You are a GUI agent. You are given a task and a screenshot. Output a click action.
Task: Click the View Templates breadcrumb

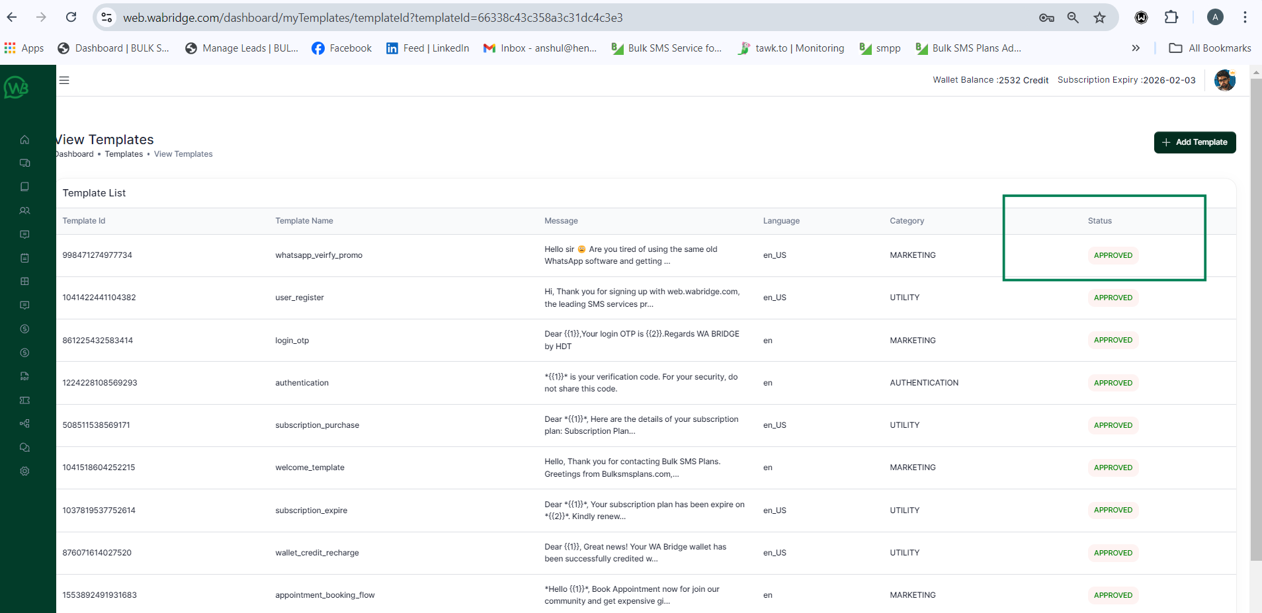pyautogui.click(x=183, y=154)
